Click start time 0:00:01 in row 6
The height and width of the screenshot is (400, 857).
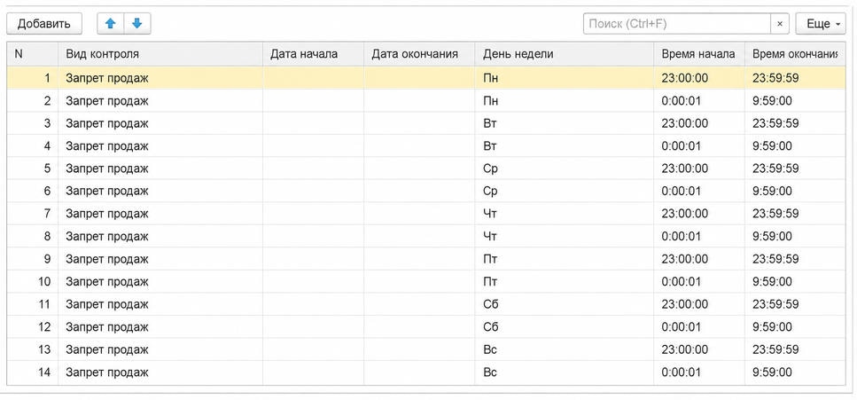tap(699, 191)
